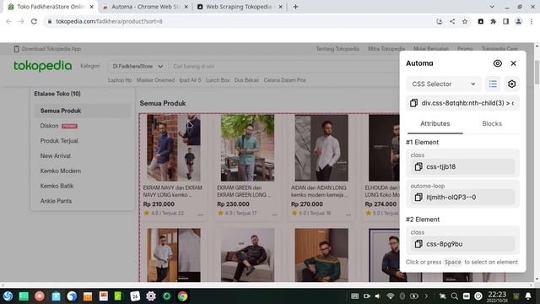Click the Dus Bekas suggestion

pyautogui.click(x=246, y=80)
